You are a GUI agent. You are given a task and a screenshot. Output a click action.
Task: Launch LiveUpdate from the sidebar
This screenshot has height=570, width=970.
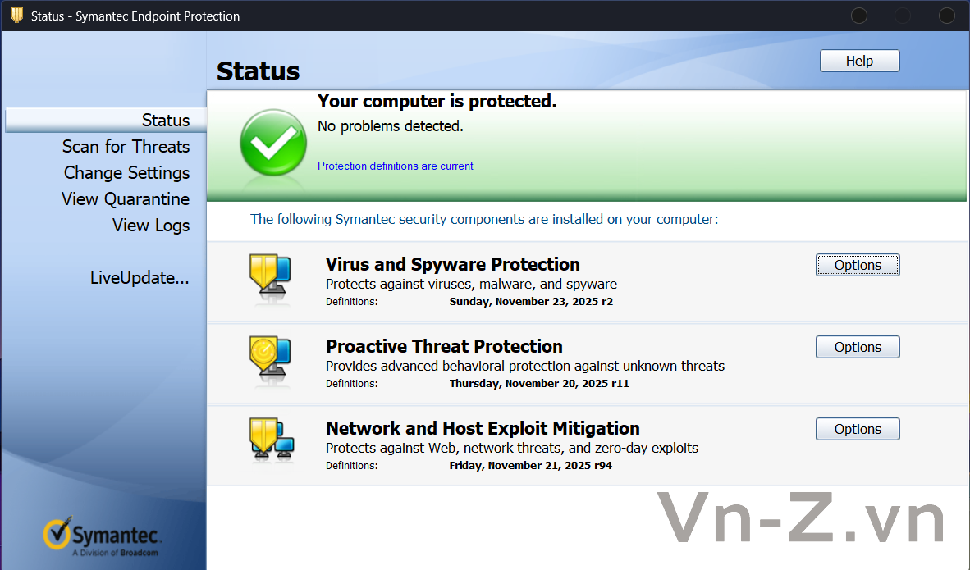[x=140, y=278]
